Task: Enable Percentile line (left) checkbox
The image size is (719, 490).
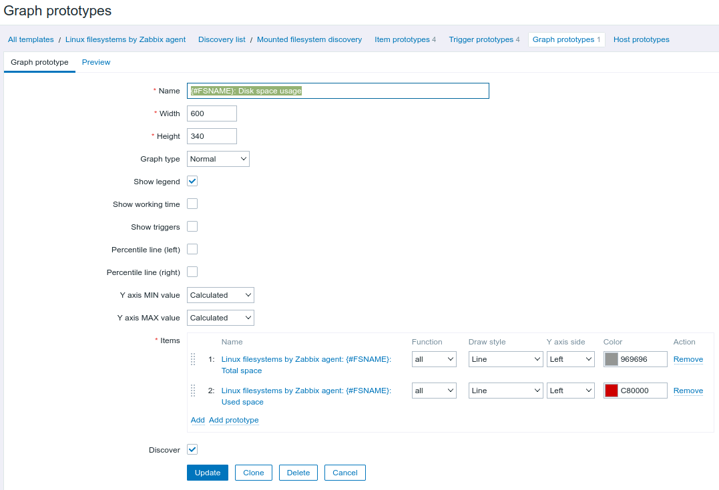Action: pos(192,250)
